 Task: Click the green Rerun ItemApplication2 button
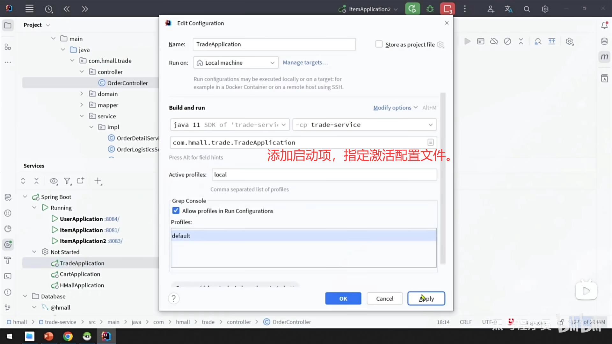point(412,9)
